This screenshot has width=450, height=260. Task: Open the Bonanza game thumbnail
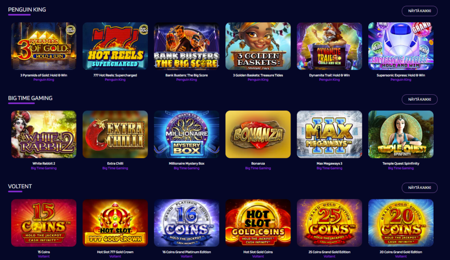[258, 134]
